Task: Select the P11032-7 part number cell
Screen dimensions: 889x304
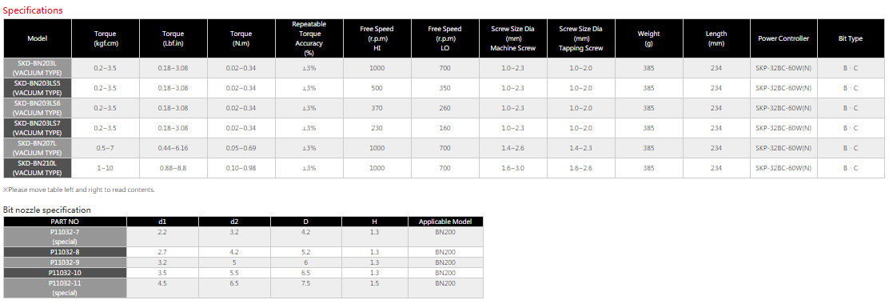Action: tap(66, 237)
